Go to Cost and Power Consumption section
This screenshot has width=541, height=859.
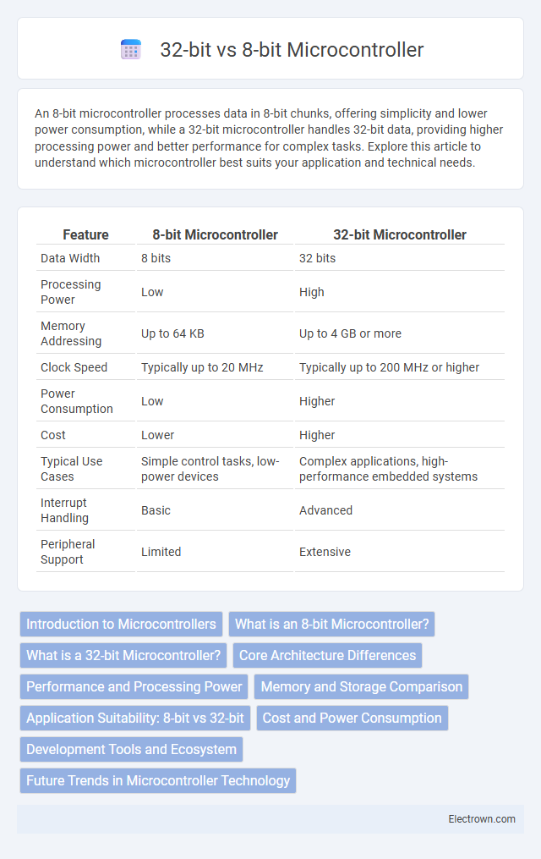pos(352,718)
